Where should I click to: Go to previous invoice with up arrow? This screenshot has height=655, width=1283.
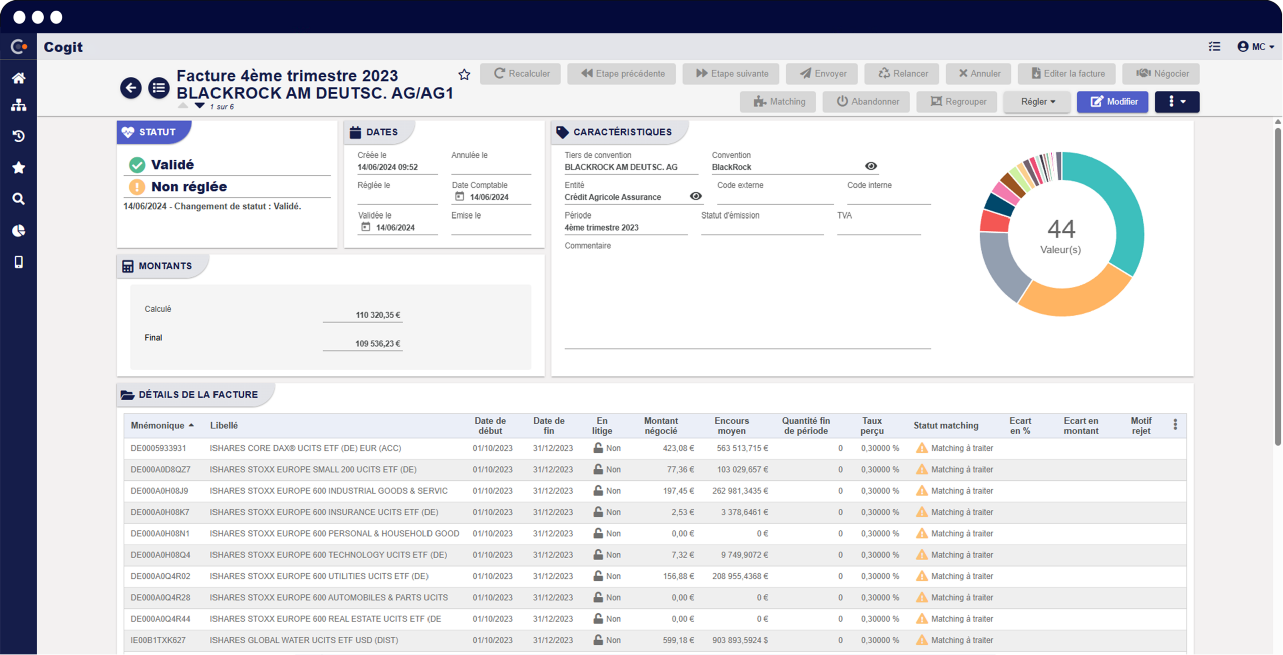pyautogui.click(x=183, y=106)
